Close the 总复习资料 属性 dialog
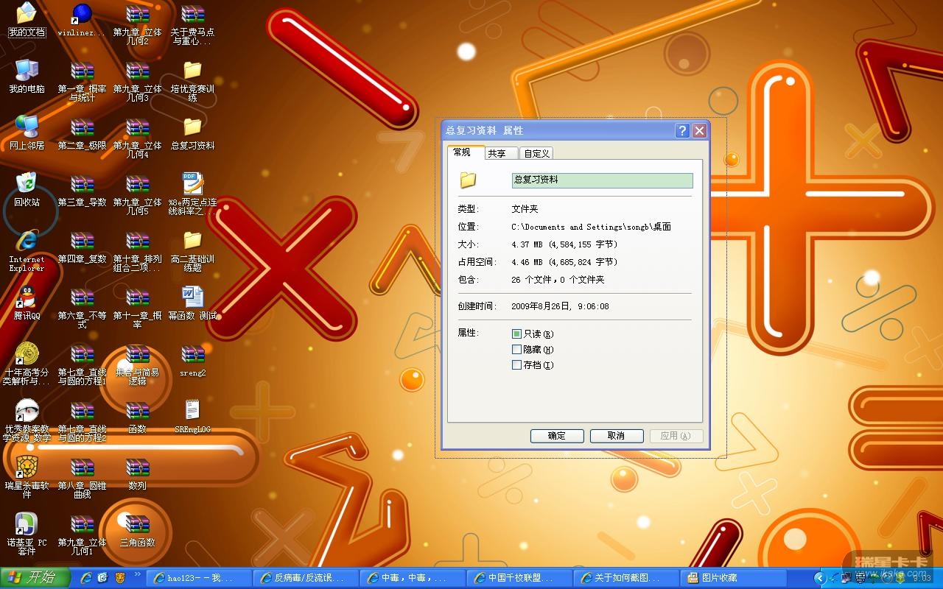Viewport: 943px width, 589px height. point(699,131)
